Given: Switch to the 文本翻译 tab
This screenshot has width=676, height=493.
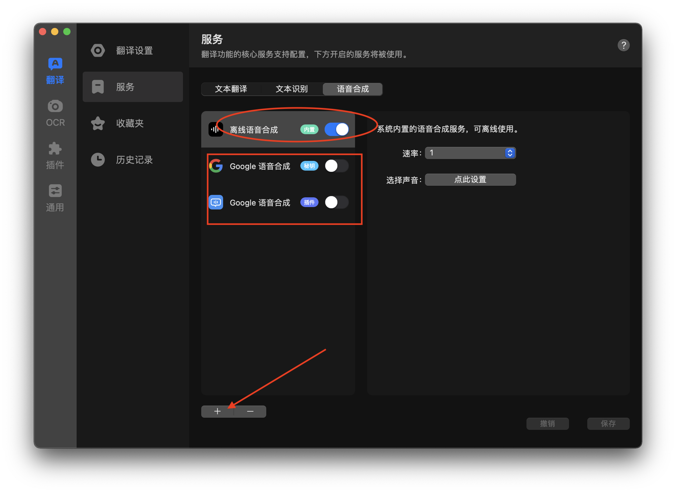Looking at the screenshot, I should (x=231, y=89).
